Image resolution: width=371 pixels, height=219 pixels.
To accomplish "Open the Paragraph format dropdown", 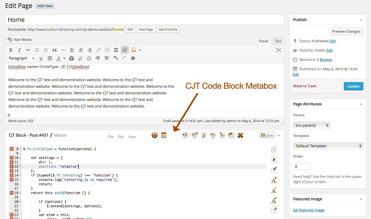I will click(21, 58).
